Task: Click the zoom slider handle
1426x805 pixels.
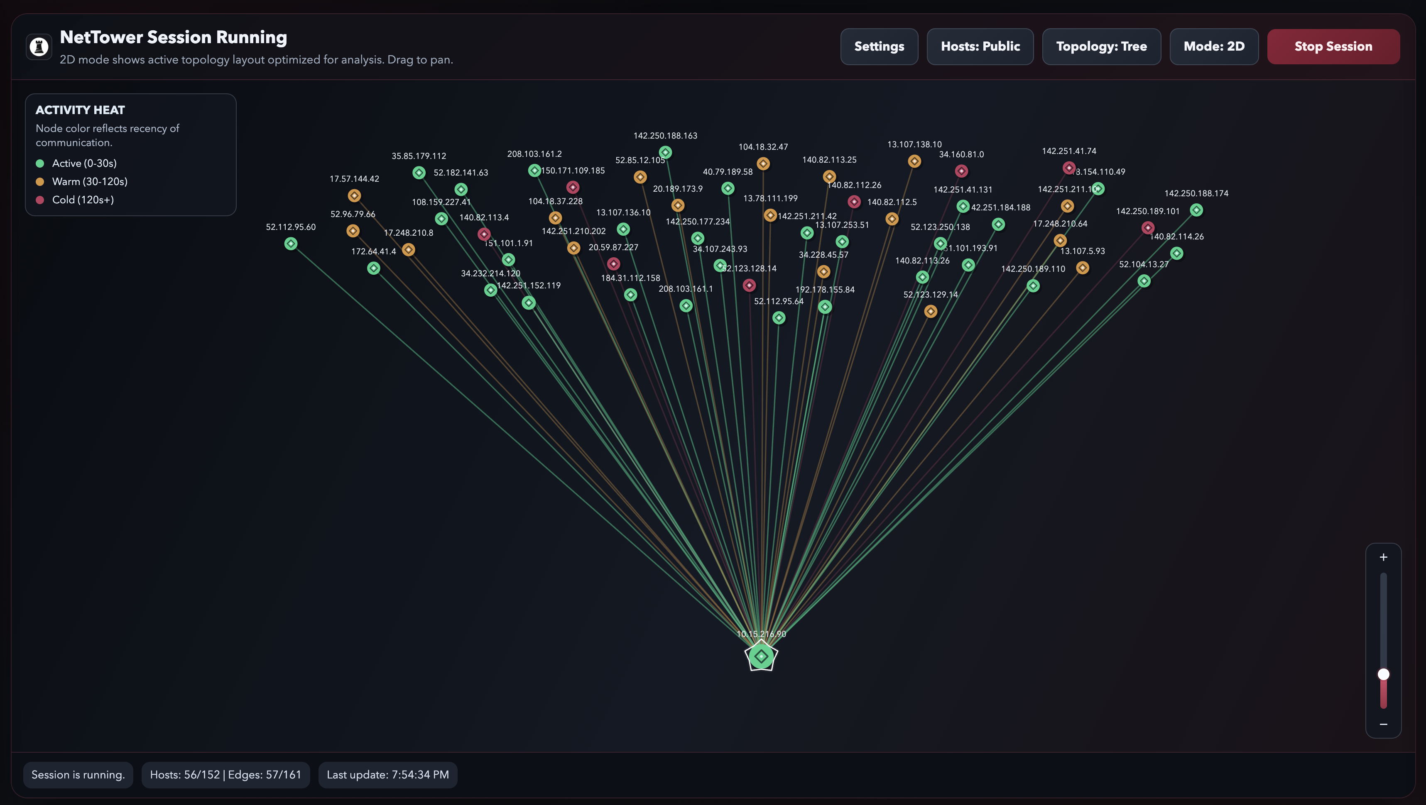Action: (x=1383, y=674)
